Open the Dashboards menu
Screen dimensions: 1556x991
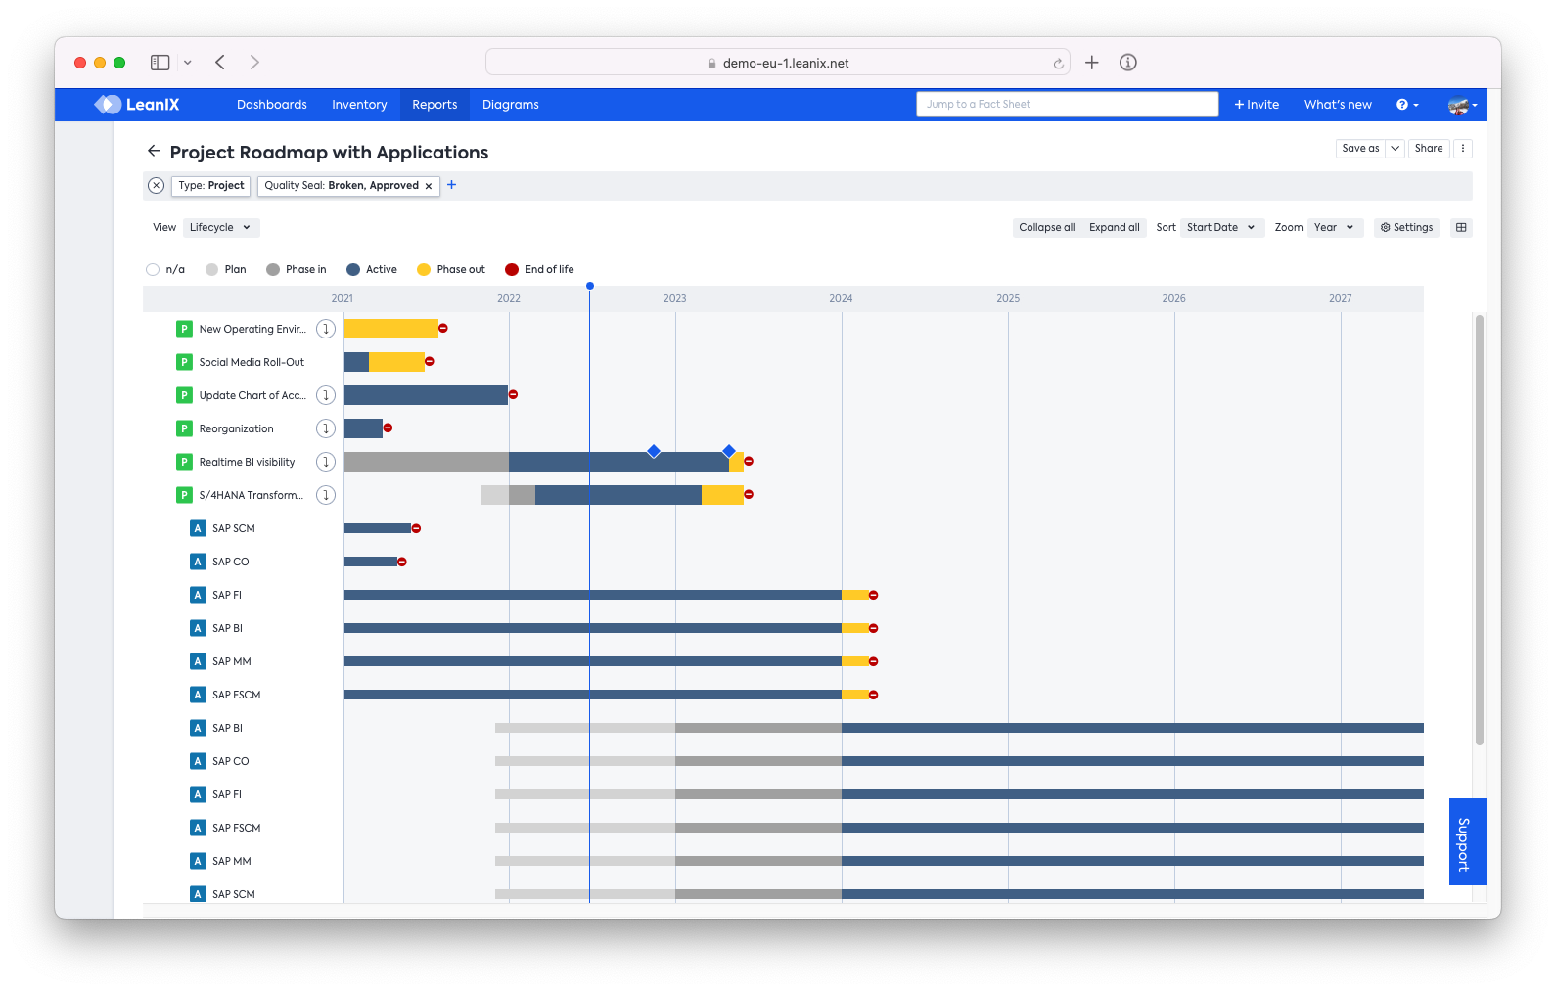point(272,105)
